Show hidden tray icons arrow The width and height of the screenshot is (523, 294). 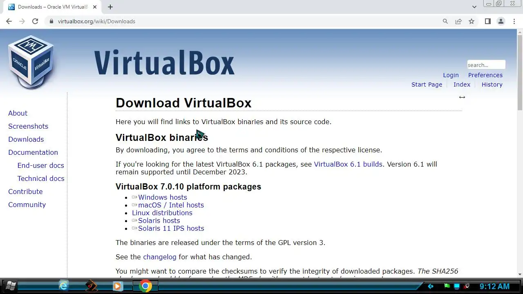tap(430, 286)
